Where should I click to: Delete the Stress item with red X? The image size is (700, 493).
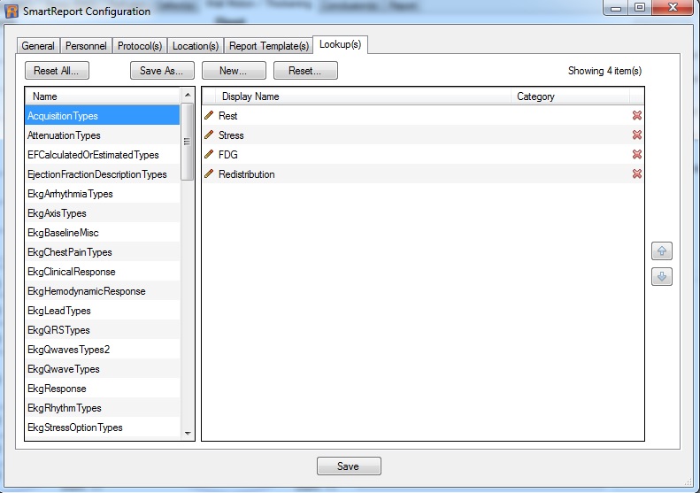(x=636, y=135)
